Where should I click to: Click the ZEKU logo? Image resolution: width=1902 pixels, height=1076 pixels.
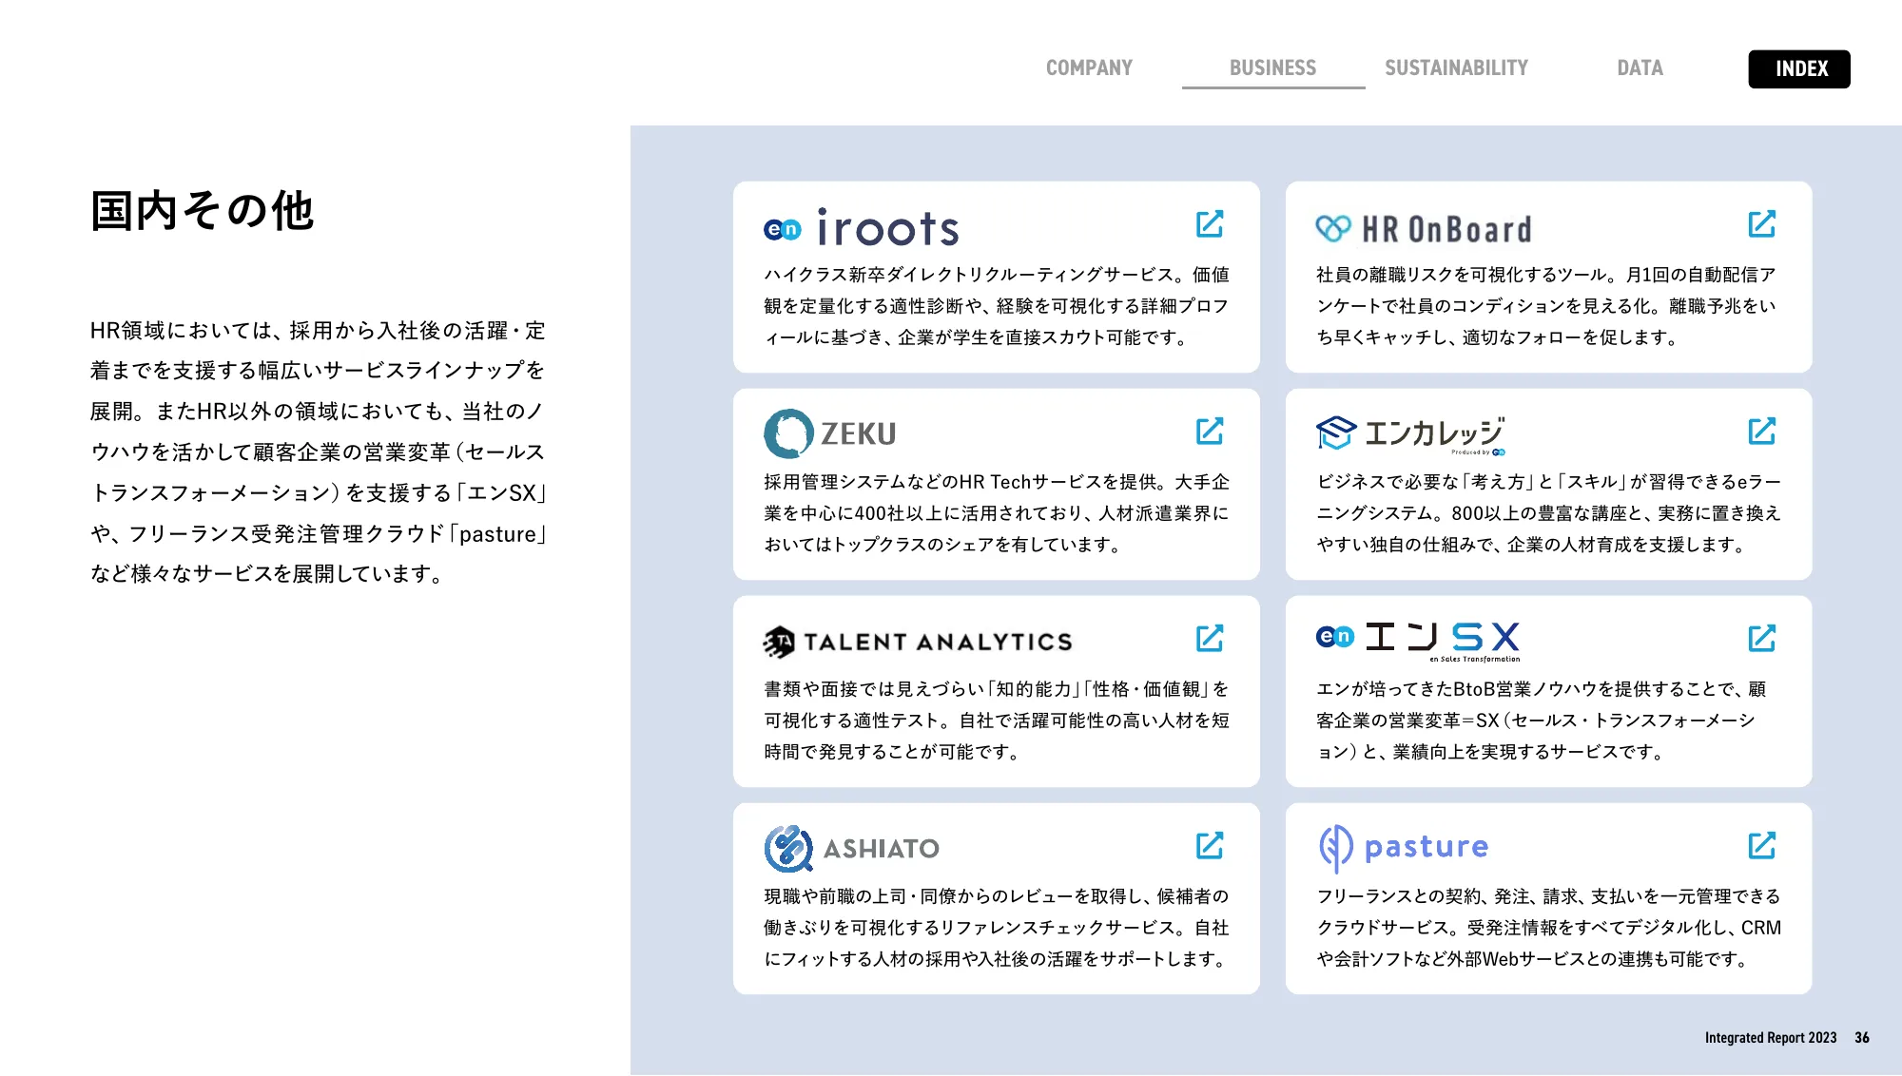830,433
